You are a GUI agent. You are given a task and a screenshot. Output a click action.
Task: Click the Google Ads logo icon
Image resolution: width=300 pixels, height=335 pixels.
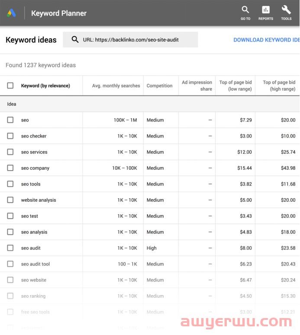[x=12, y=13]
